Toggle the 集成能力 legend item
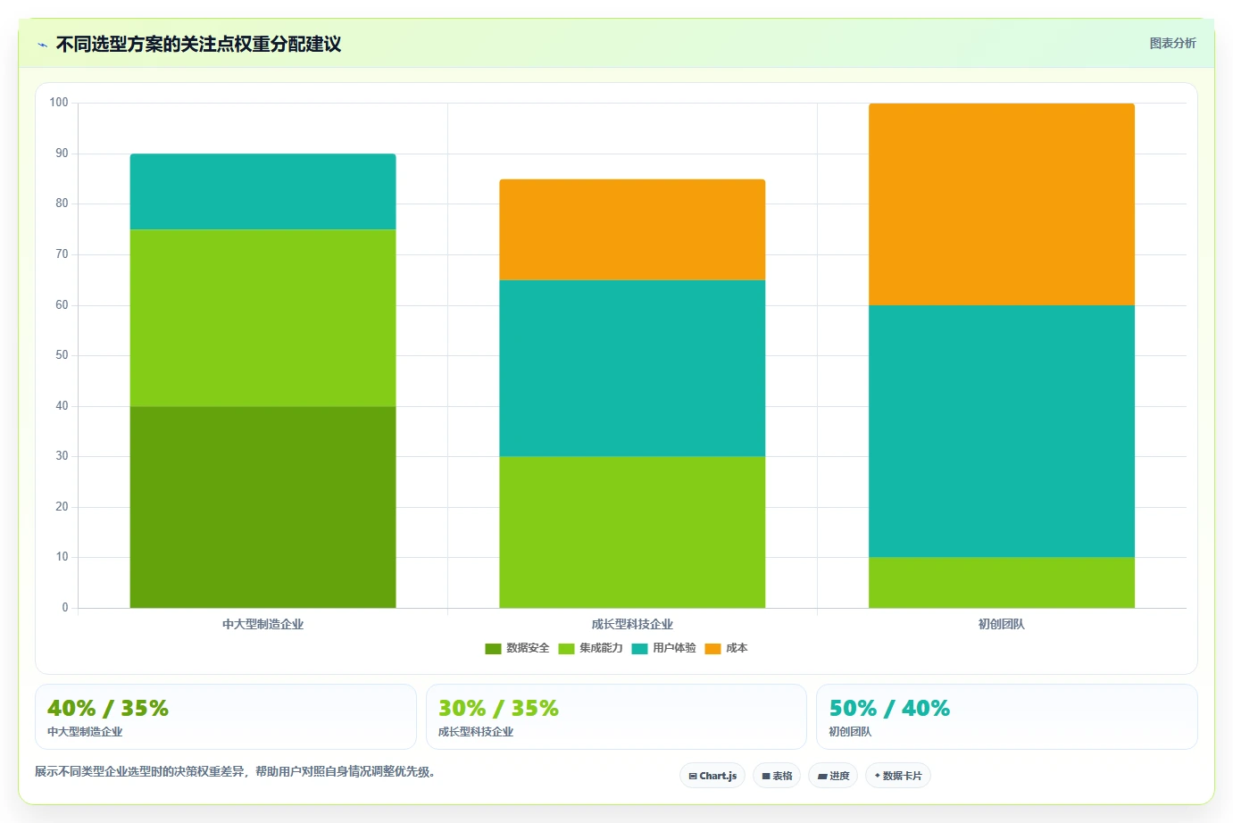1233x823 pixels. coord(590,648)
